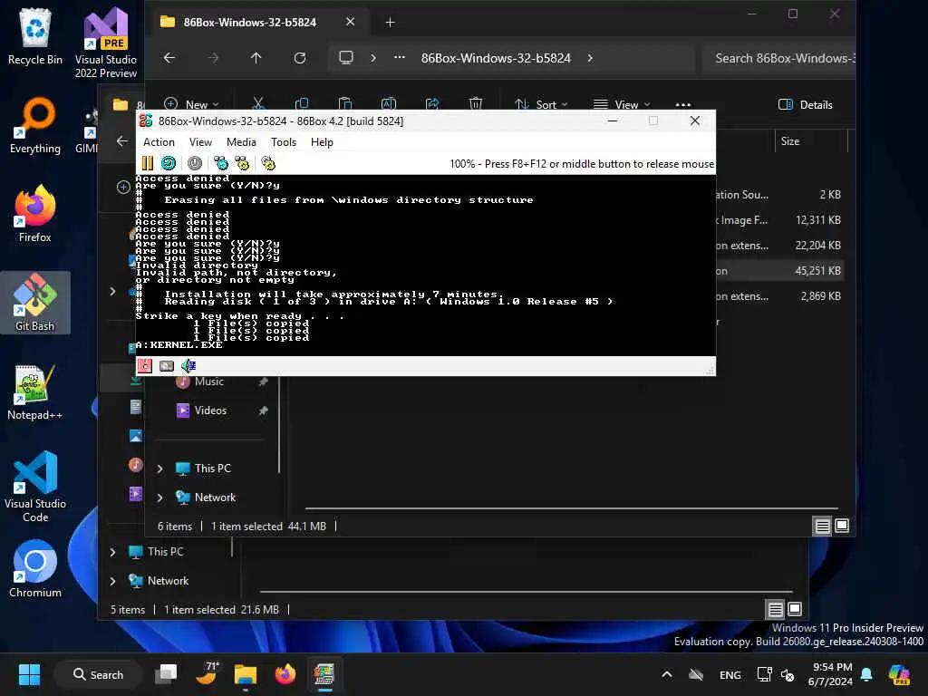Expand the chevron after the PC icon in the address bar
This screenshot has height=696, width=928.
coord(372,58)
